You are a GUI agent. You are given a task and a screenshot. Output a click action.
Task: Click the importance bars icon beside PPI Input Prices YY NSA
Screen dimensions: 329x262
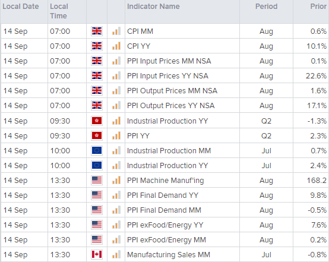tap(116, 75)
